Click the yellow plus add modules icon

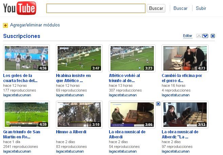(x=5, y=25)
